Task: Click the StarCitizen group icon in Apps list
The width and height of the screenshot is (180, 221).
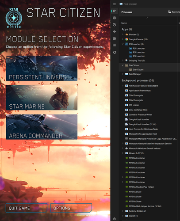Action: point(126,65)
